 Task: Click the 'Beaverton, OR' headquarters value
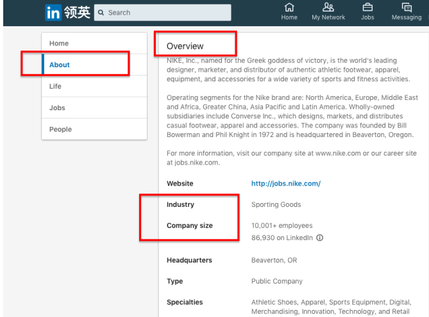point(274,261)
